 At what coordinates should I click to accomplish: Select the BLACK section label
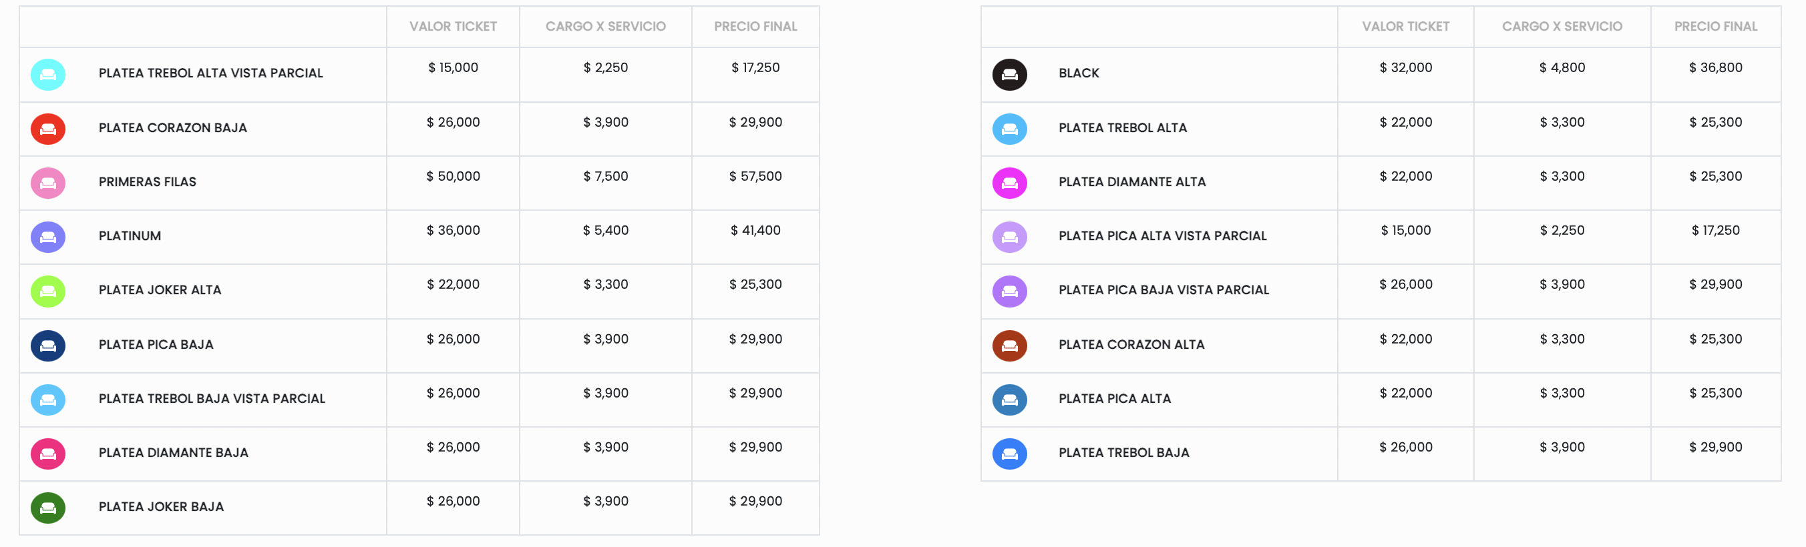tap(1079, 73)
